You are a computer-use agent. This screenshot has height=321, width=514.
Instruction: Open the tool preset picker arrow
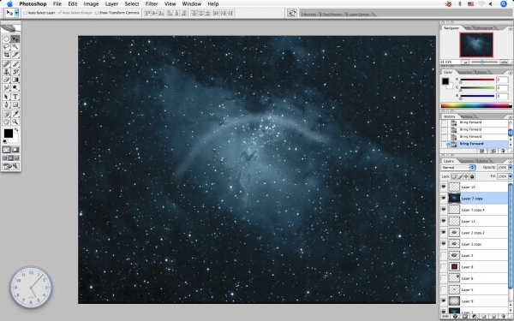click(x=16, y=13)
